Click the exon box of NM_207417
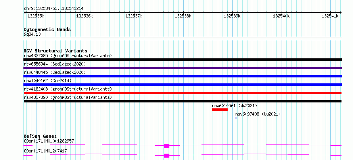Viewport: 353px width, 160px height. pyautogui.click(x=167, y=156)
